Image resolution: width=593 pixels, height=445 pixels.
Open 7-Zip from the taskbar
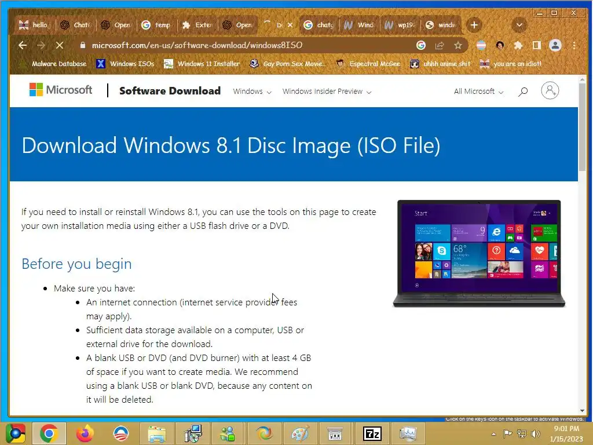pyautogui.click(x=372, y=433)
